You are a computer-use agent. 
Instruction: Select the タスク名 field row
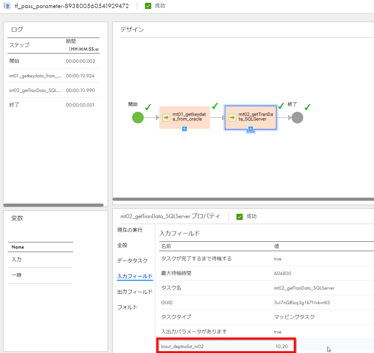(267, 288)
